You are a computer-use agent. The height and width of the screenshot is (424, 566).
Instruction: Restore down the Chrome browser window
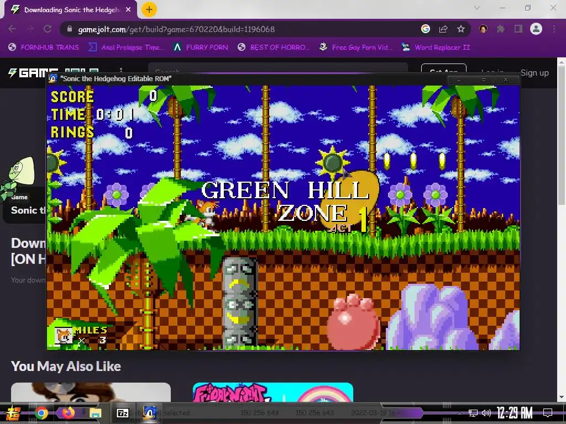pyautogui.click(x=528, y=8)
